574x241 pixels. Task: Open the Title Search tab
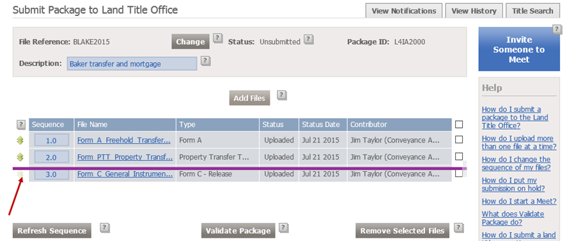[532, 11]
